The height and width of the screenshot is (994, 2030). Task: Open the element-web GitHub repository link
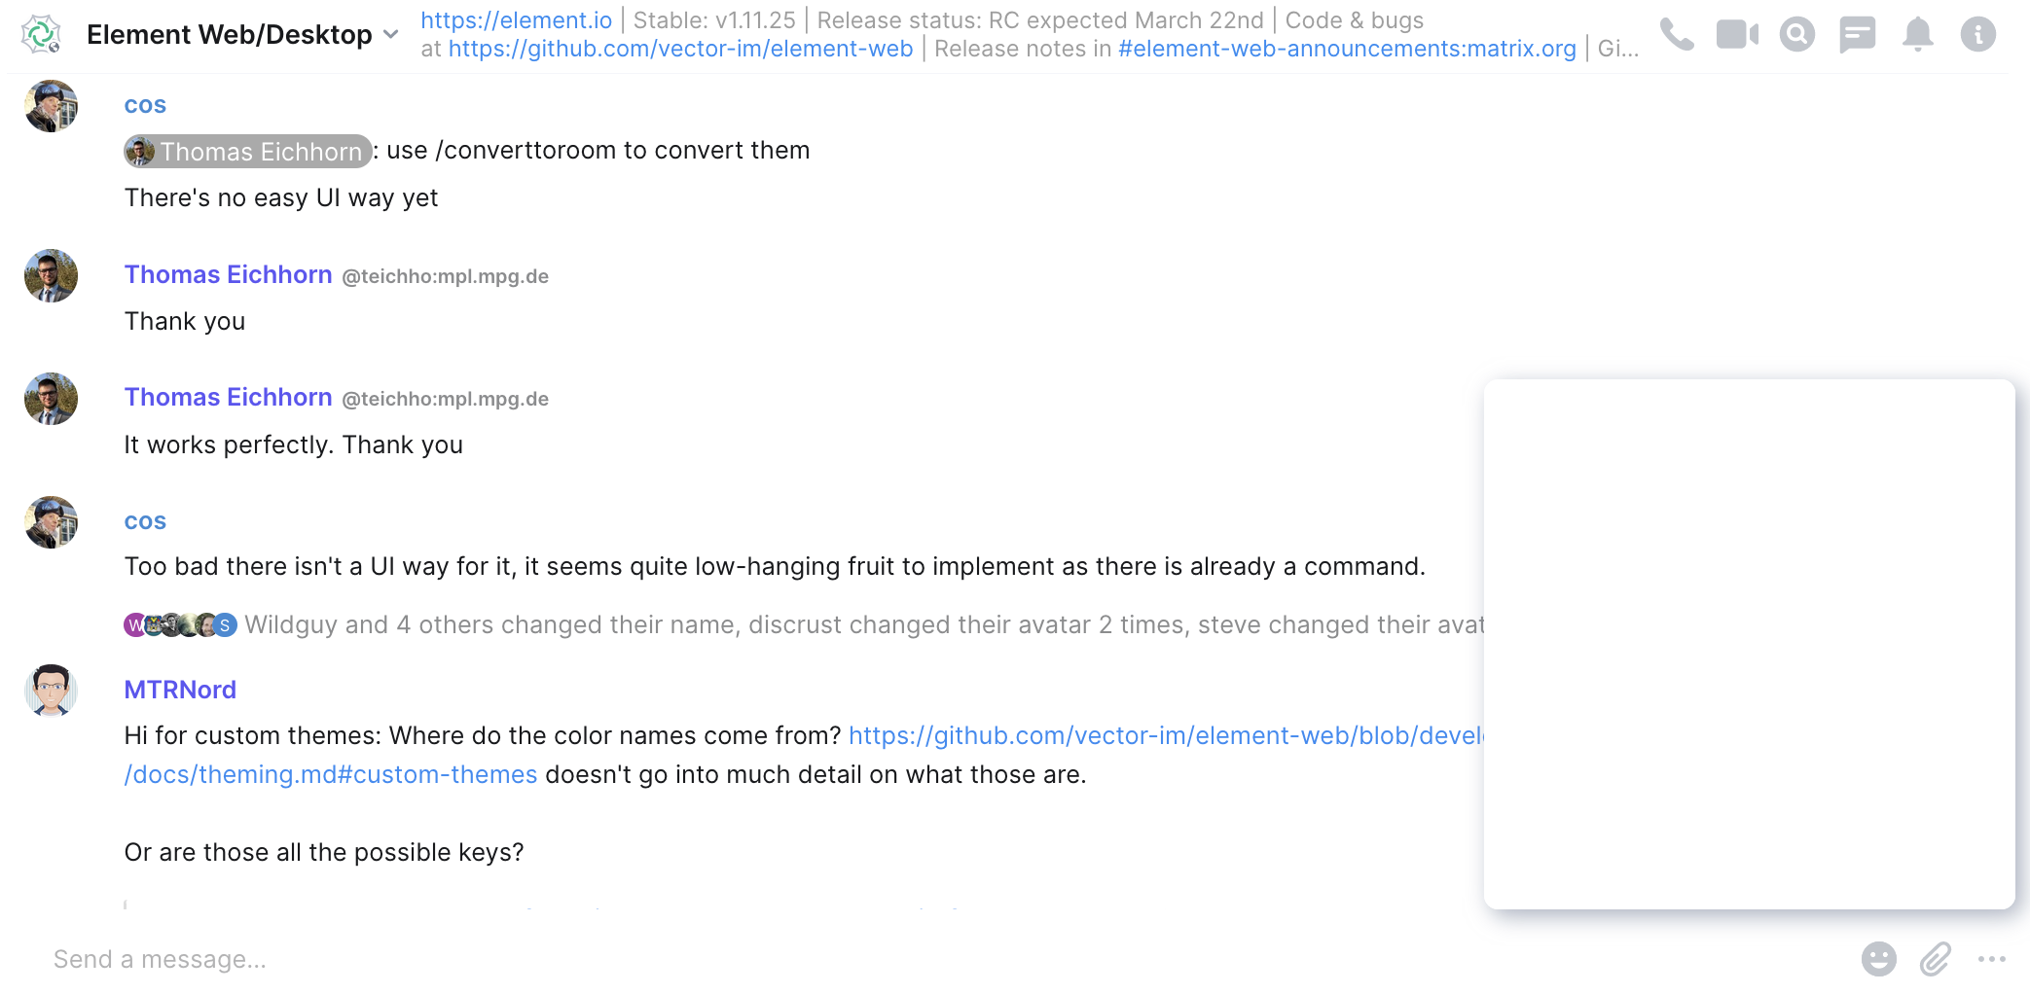tap(679, 48)
